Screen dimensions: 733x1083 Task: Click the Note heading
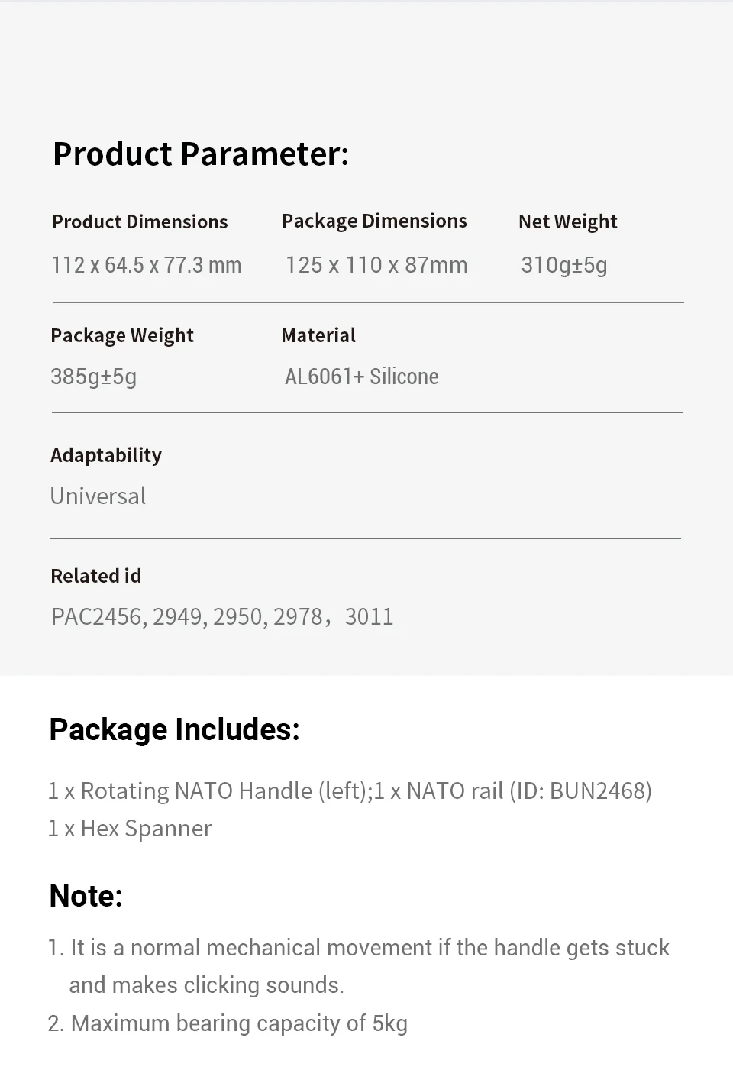pyautogui.click(x=86, y=896)
